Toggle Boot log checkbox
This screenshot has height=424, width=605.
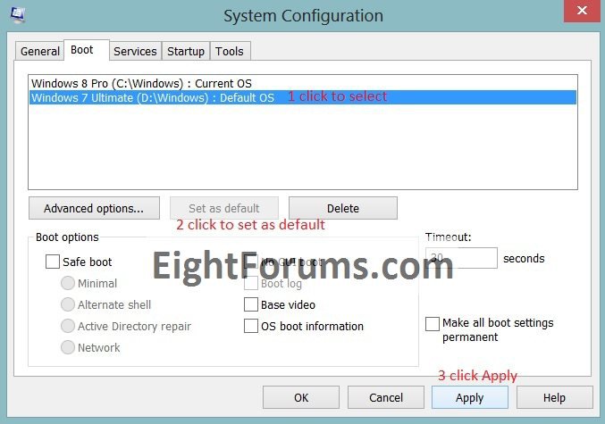pos(251,283)
